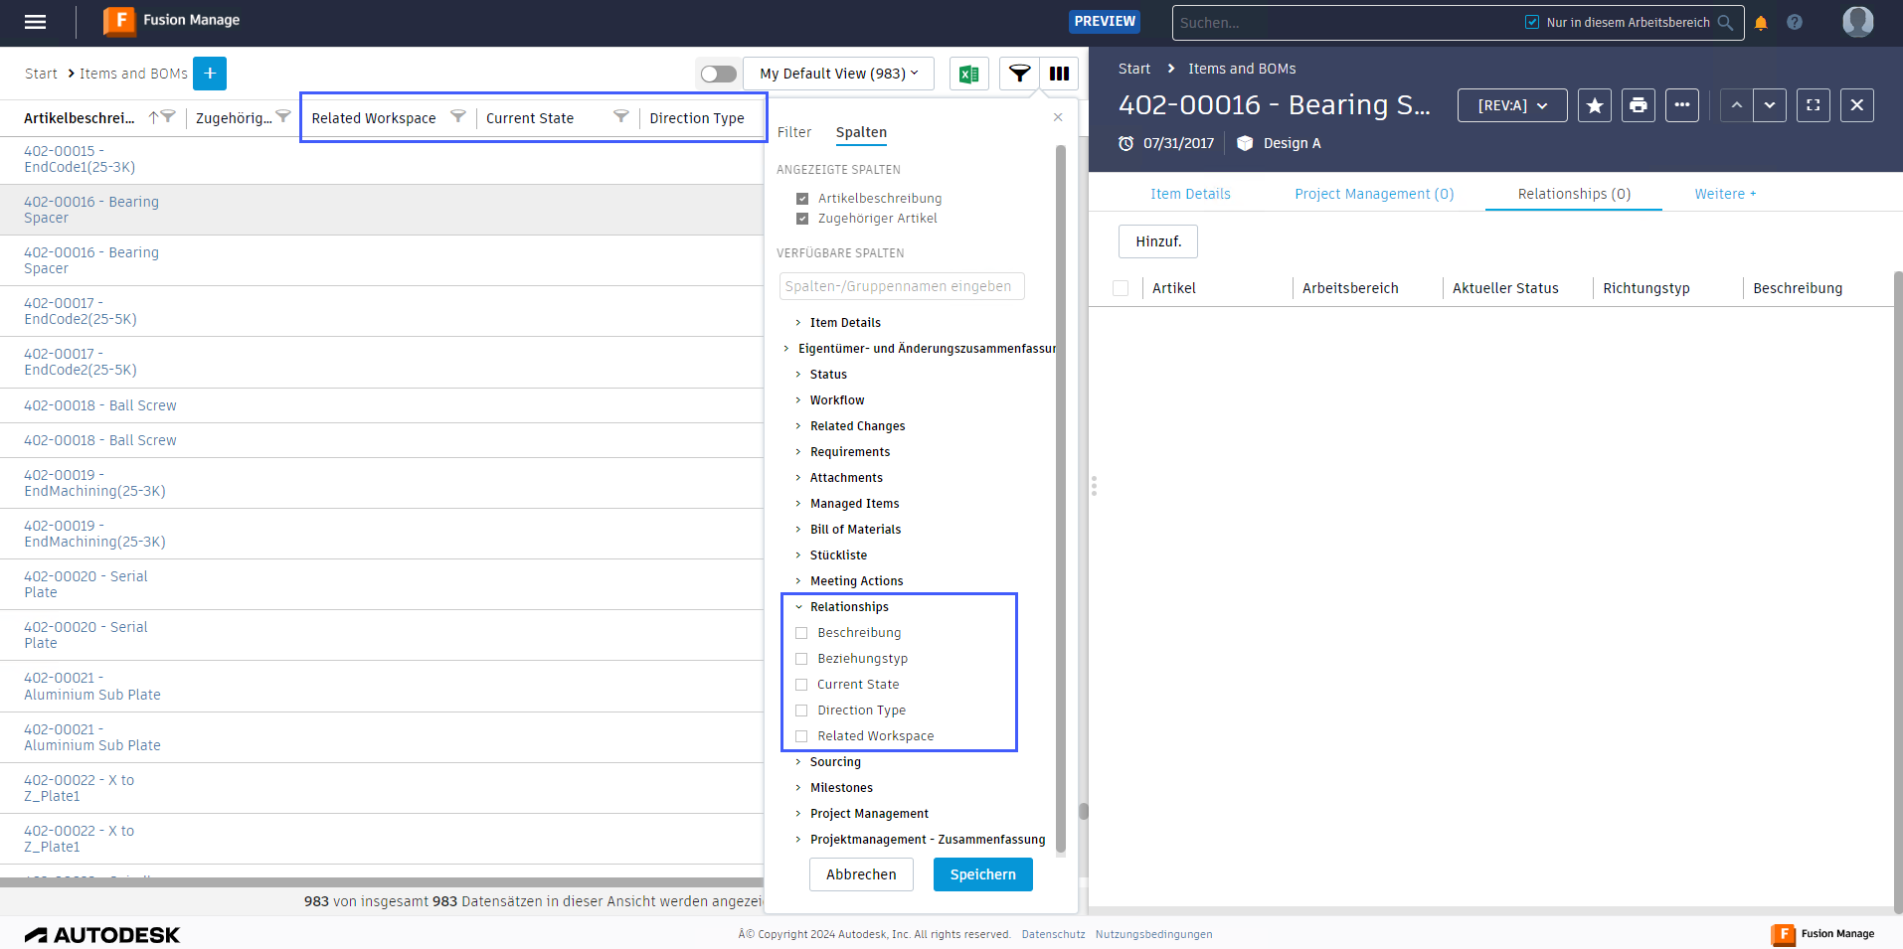Click the Fusion Manage logo in header
This screenshot has width=1903, height=949.
172,21
